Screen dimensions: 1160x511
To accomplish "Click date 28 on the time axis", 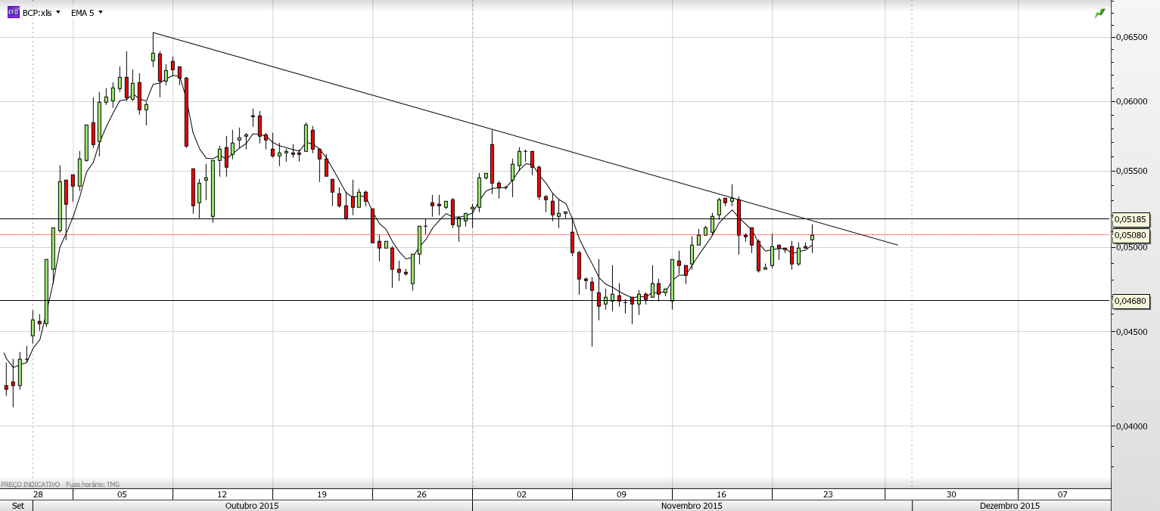I will pos(38,494).
